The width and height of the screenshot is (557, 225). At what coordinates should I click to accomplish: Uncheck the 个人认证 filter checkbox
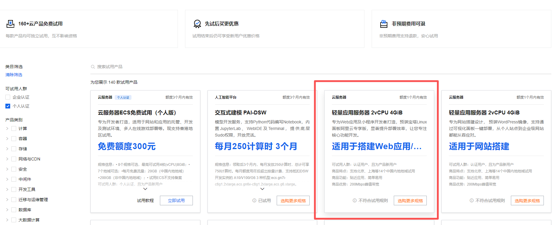click(8, 106)
